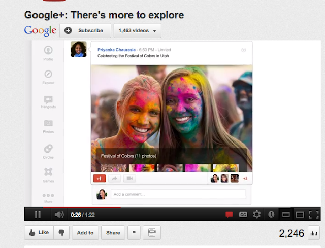Image resolution: width=325 pixels, height=248 pixels.
Task: Expand the 1,463 videos dropdown
Action: click(138, 30)
